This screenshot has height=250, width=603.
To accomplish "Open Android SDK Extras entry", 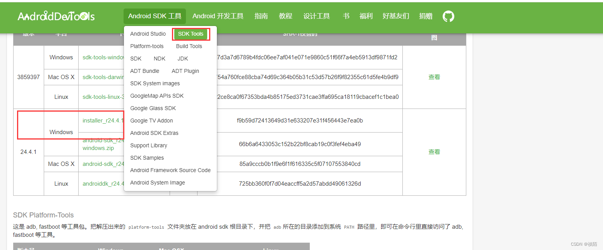I will pyautogui.click(x=154, y=133).
